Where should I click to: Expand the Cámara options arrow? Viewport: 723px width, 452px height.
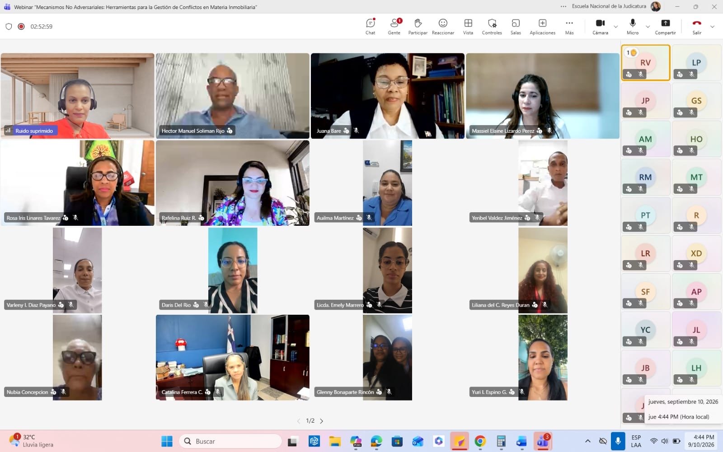point(615,27)
